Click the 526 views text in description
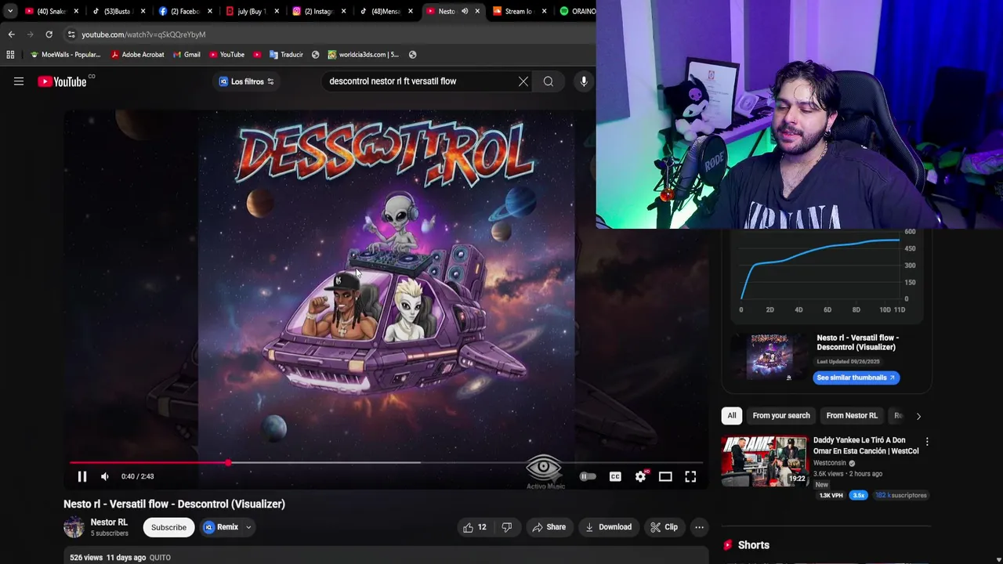The image size is (1003, 564). pos(86,558)
